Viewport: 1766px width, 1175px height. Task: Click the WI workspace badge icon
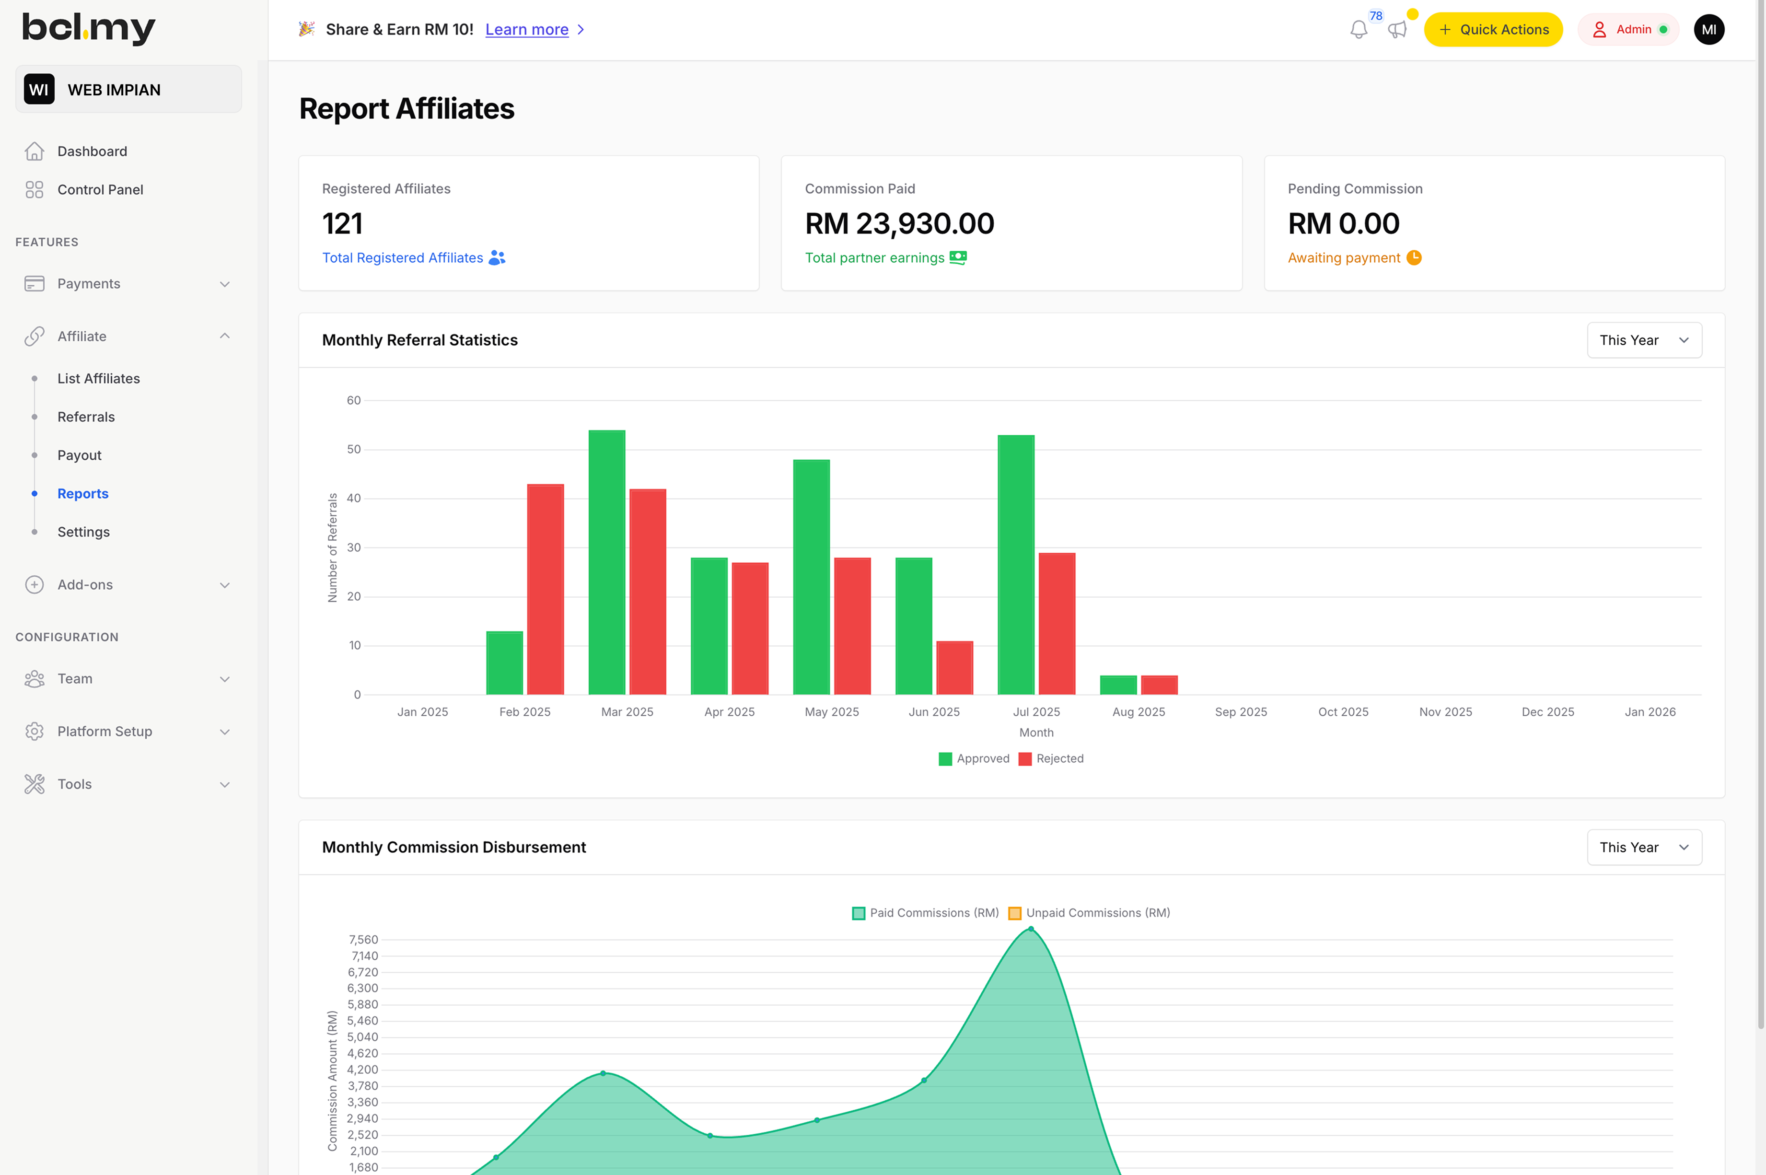39,89
